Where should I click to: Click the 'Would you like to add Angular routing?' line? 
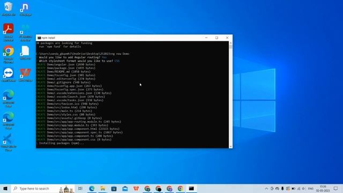point(73,57)
